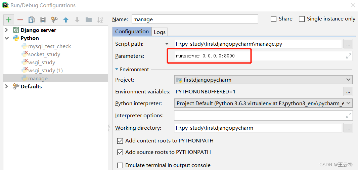Click the Defaults label in tree

(x=31, y=86)
